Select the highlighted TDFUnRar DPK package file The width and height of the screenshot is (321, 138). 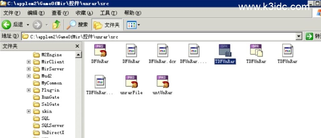pyautogui.click(x=225, y=54)
